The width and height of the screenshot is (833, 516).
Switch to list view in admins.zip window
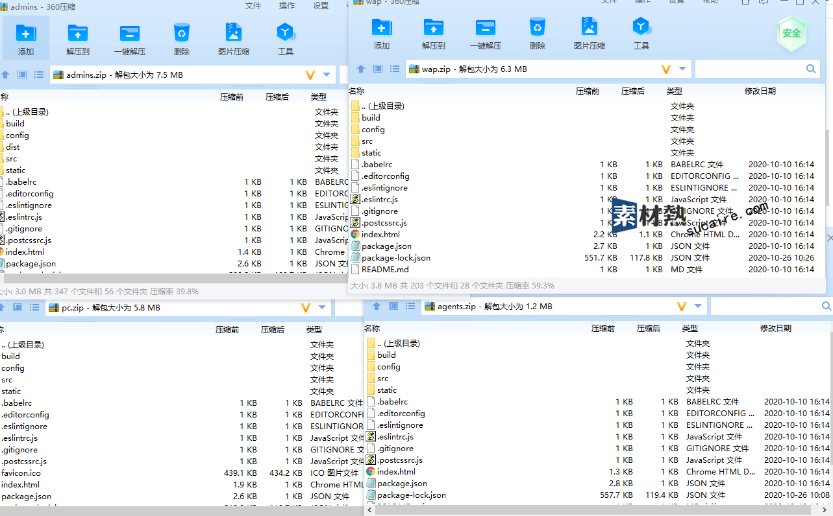click(x=39, y=75)
